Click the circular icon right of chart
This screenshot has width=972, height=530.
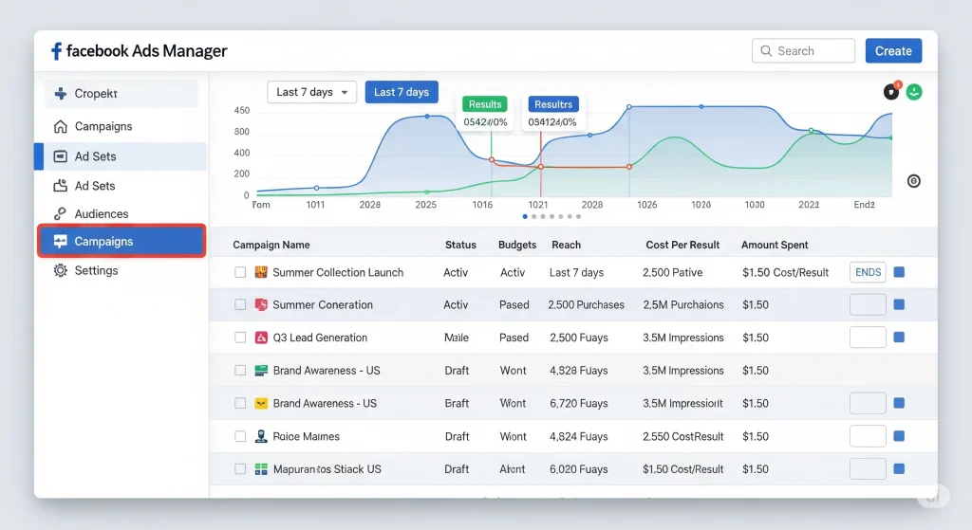914,181
